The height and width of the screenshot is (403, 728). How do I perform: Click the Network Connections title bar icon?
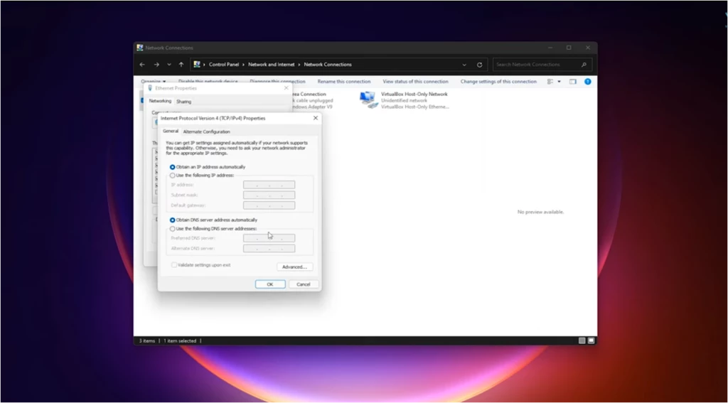point(140,48)
